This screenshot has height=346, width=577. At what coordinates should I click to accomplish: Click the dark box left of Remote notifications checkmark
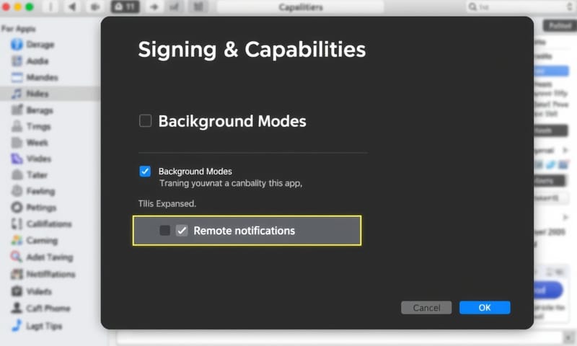click(x=165, y=231)
